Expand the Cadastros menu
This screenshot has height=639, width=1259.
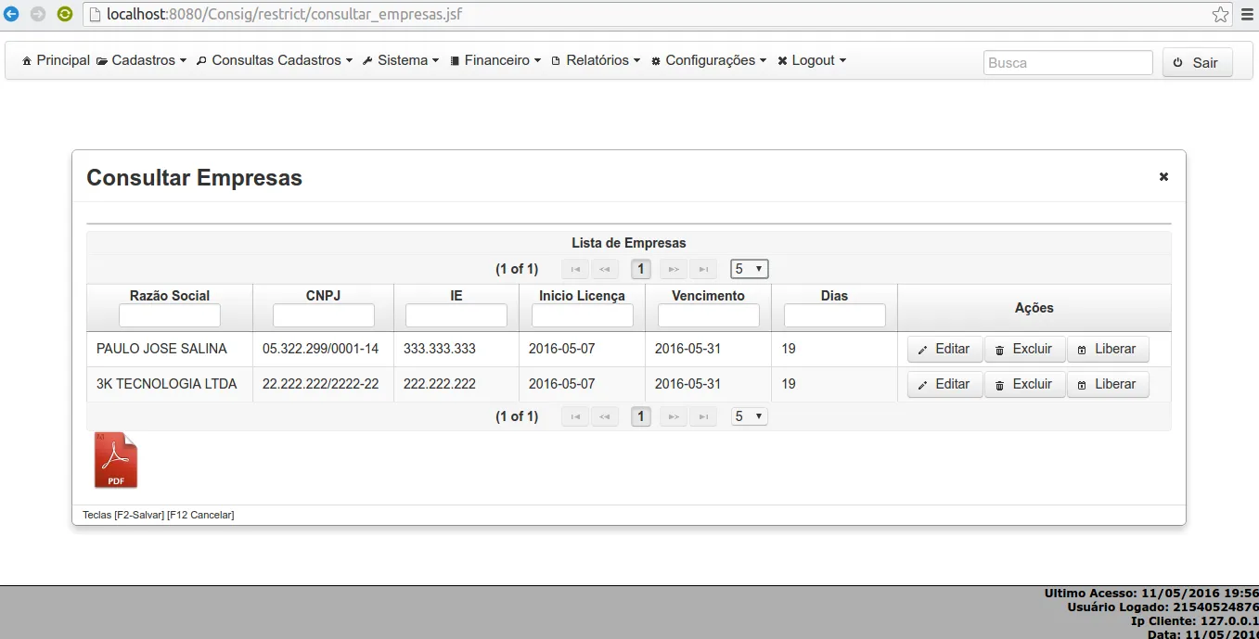click(x=142, y=60)
